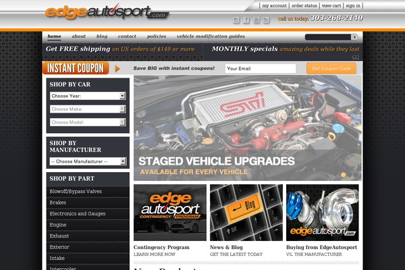This screenshot has height=270, width=405.
Task: Open the policies page
Action: [x=157, y=36]
